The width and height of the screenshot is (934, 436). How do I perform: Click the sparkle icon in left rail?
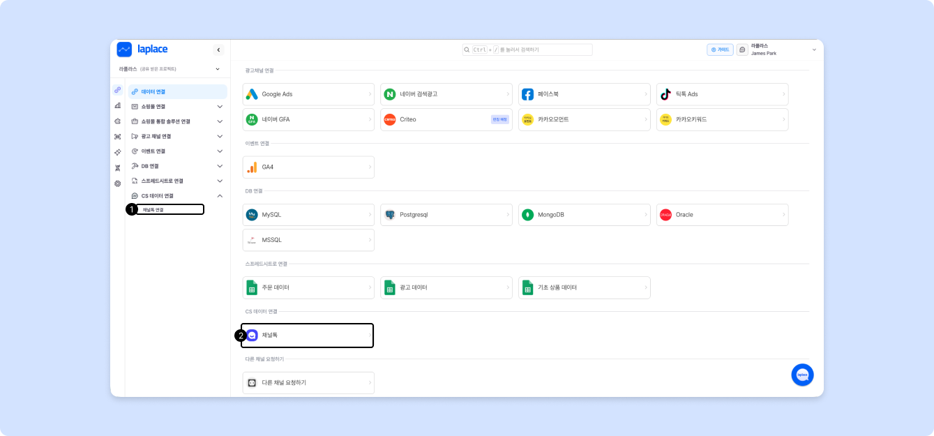coord(117,152)
